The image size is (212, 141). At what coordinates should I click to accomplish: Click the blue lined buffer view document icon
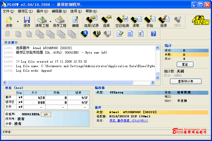click(130, 34)
